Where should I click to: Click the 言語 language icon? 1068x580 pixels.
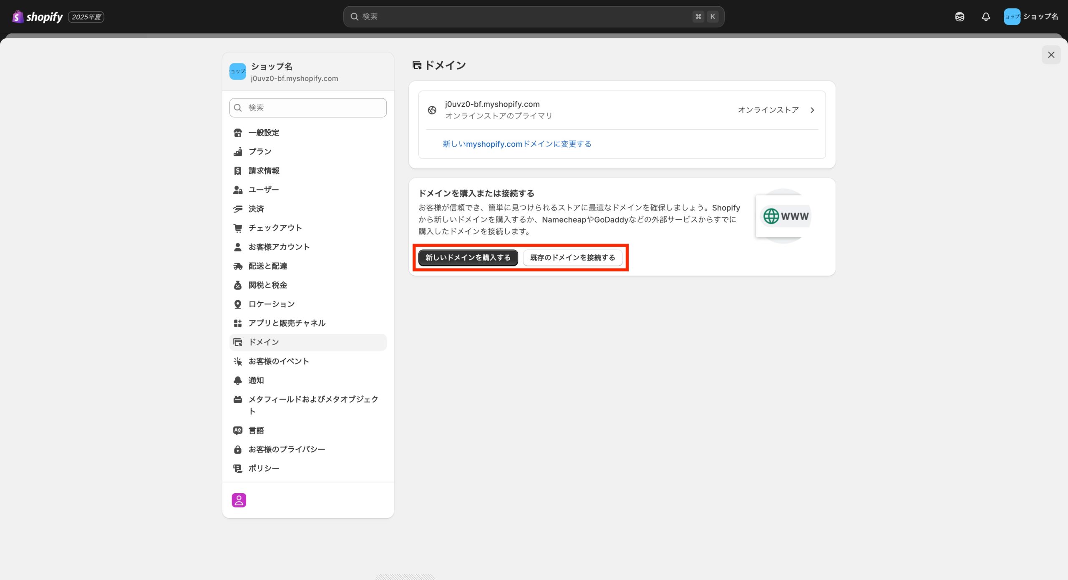[238, 430]
